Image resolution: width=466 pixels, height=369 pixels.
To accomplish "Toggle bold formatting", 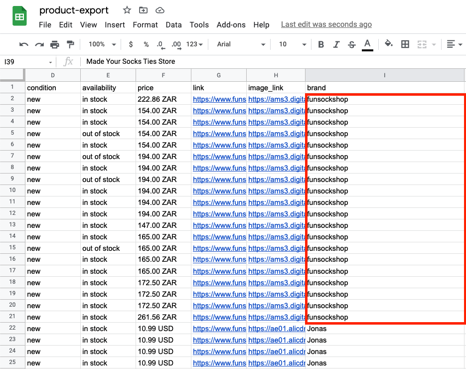I will point(321,44).
